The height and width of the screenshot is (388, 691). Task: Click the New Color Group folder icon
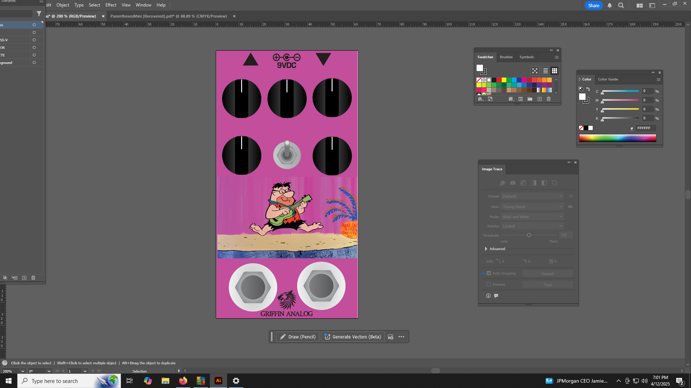(x=530, y=99)
